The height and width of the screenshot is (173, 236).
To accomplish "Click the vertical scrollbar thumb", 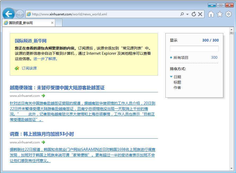I will (x=231, y=33).
